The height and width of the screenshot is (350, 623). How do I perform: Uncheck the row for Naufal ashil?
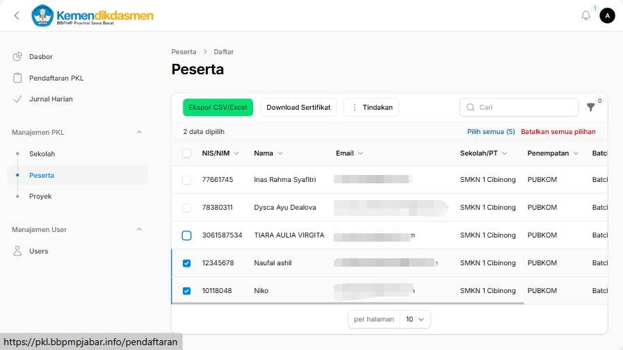[186, 263]
